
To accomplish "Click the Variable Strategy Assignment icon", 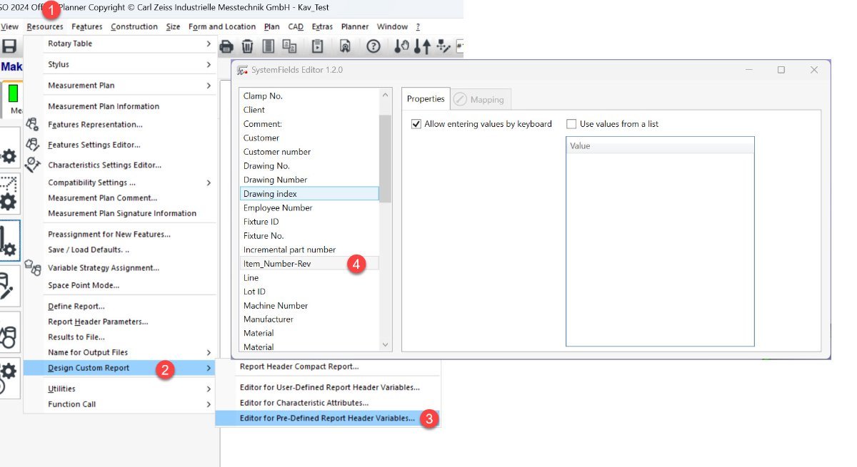I will pyautogui.click(x=32, y=268).
